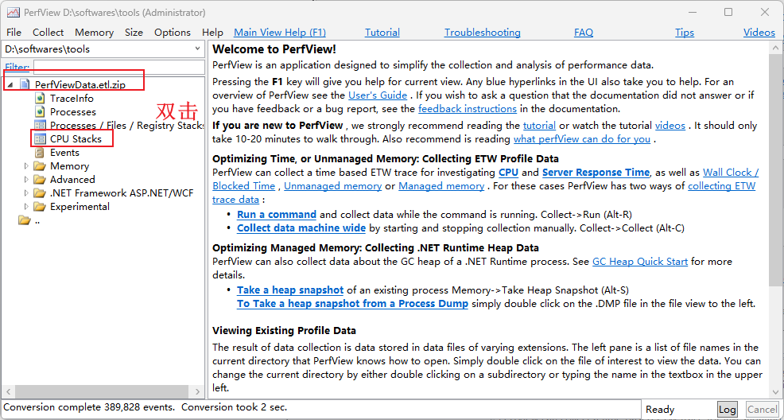Click the 'Run a command' link
The width and height of the screenshot is (784, 420).
277,215
